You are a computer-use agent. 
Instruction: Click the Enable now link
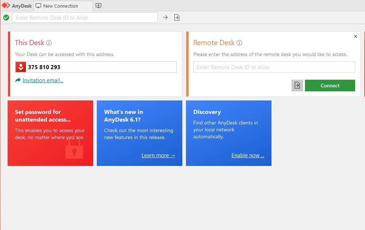point(248,155)
